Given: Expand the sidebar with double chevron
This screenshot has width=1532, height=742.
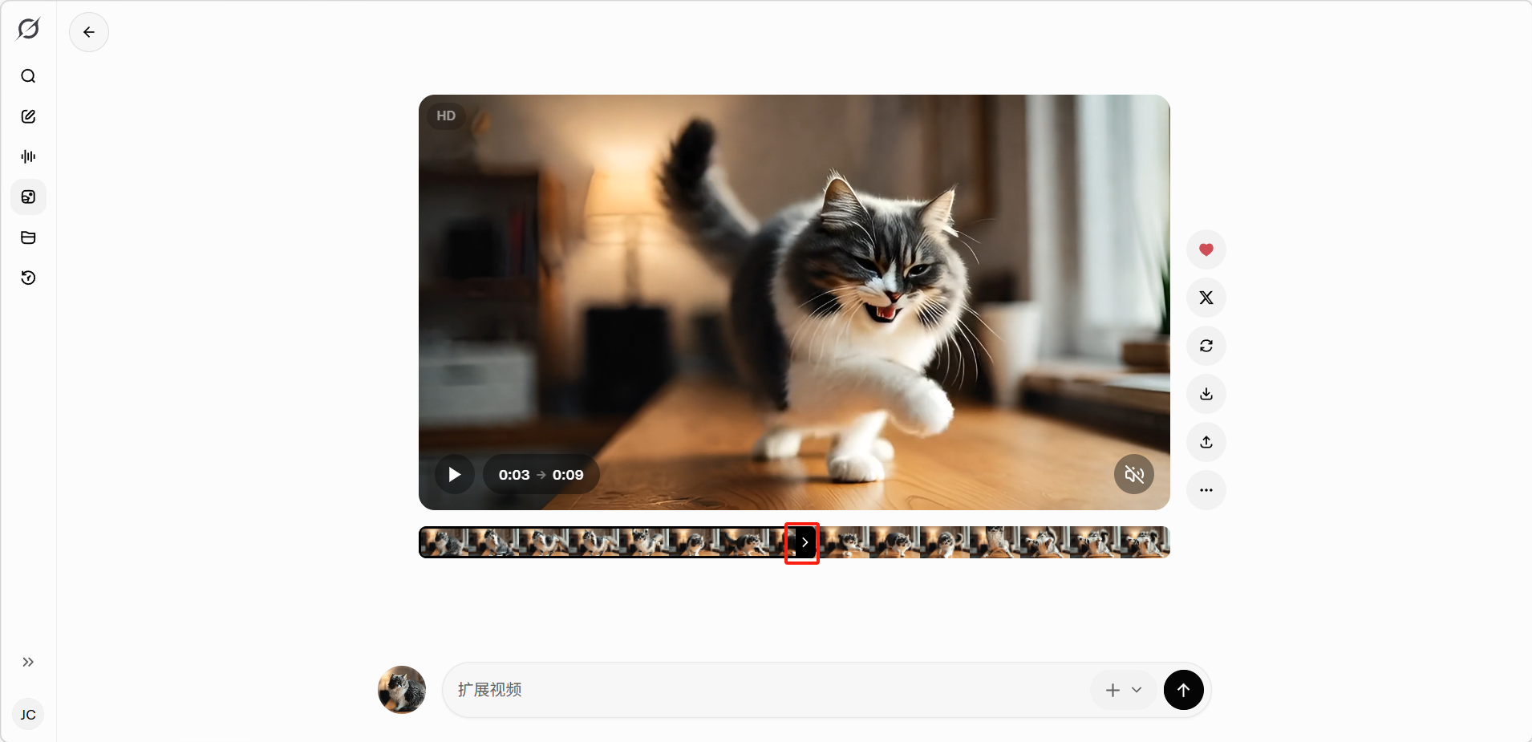Looking at the screenshot, I should (x=28, y=662).
